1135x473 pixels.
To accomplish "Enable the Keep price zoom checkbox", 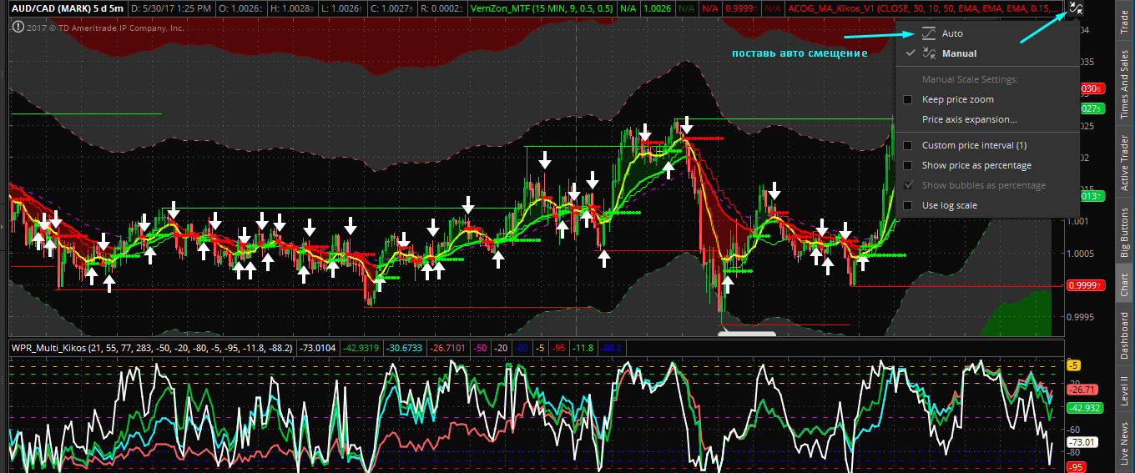I will click(x=908, y=99).
